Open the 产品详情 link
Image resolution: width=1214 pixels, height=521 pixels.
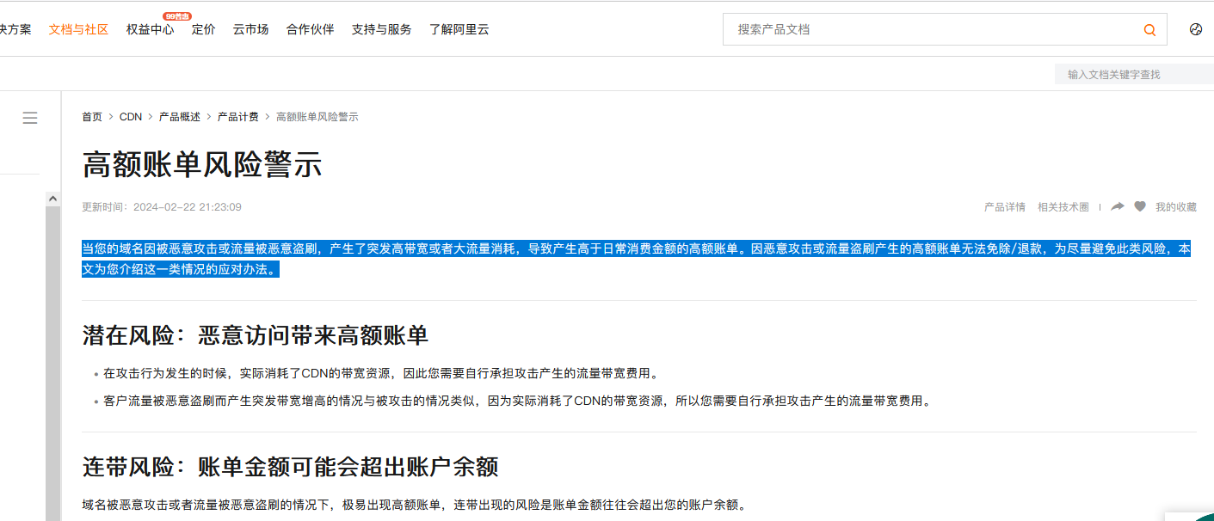pyautogui.click(x=1005, y=207)
